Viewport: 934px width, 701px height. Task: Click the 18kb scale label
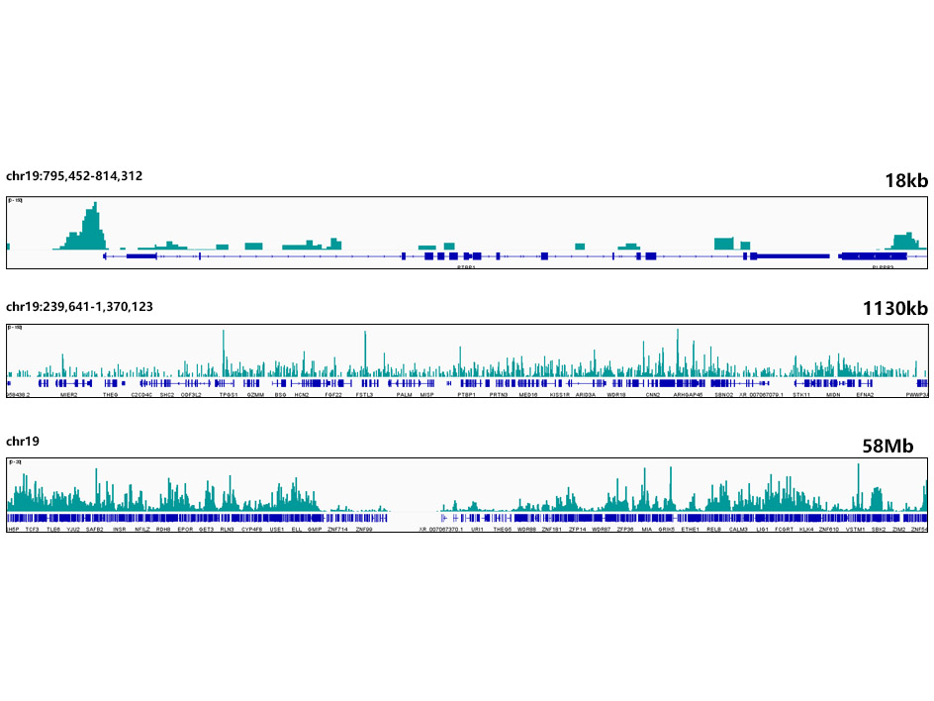pyautogui.click(x=905, y=179)
